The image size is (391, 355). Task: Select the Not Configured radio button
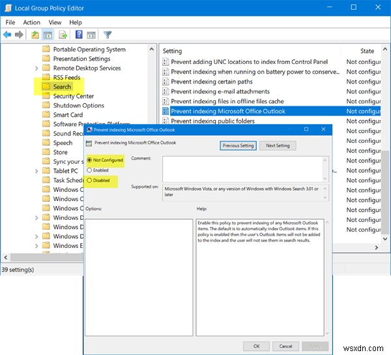point(89,160)
